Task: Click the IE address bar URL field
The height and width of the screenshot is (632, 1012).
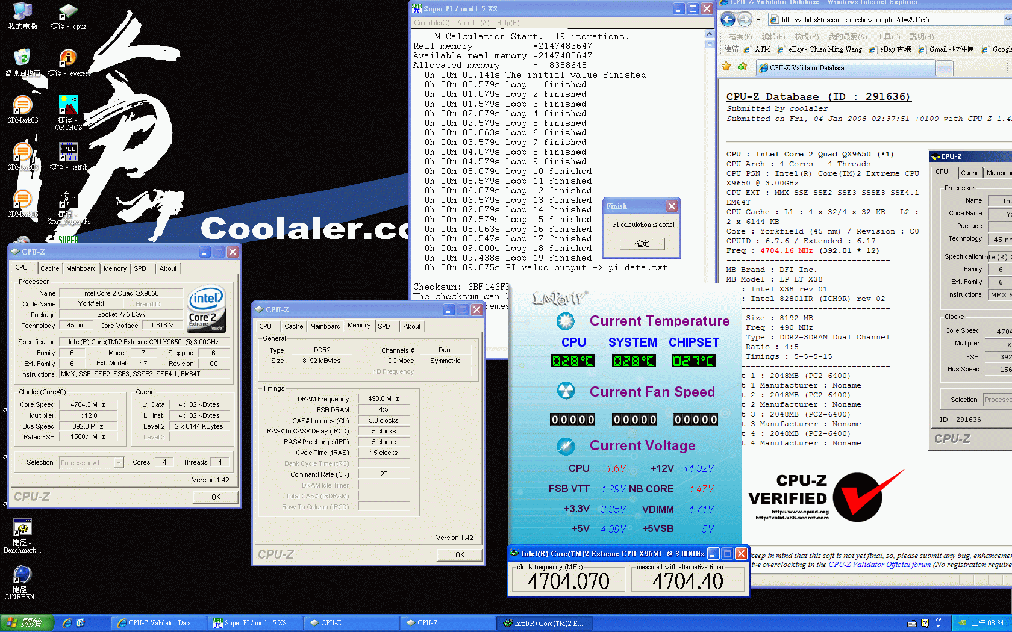Action: [x=885, y=20]
